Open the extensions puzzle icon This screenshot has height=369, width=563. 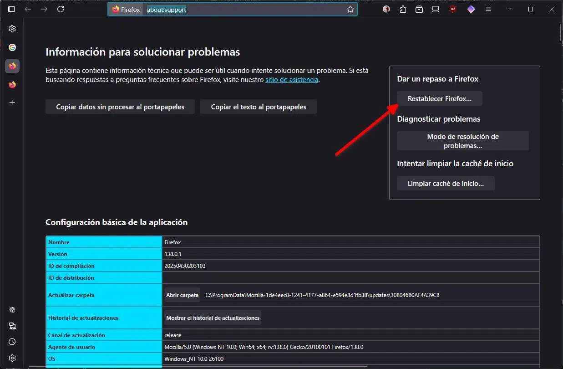coord(403,9)
